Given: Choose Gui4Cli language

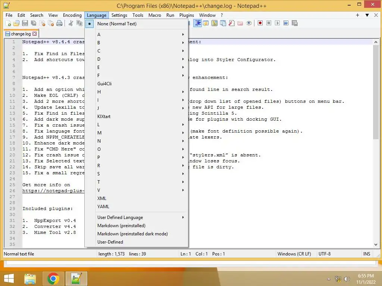Looking at the screenshot, I should point(137,84).
